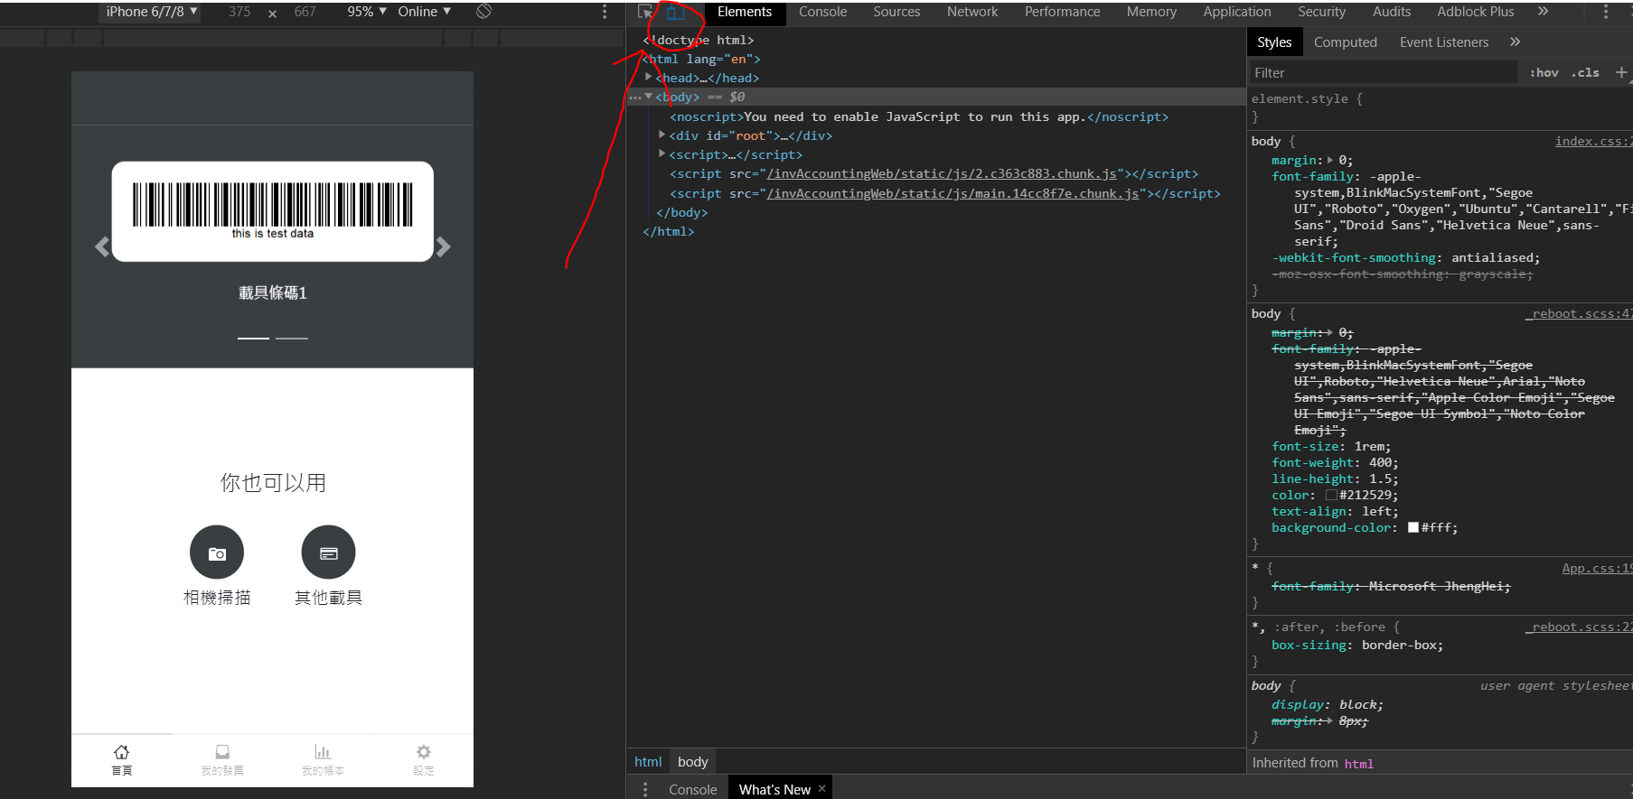Viewport: 1633px width, 799px height.
Task: Click previous barcode carousel arrow
Action: pos(102,246)
